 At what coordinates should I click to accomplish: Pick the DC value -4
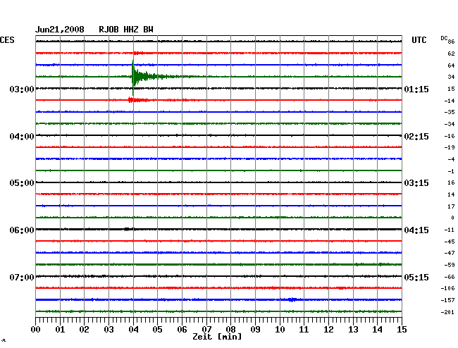(451, 159)
